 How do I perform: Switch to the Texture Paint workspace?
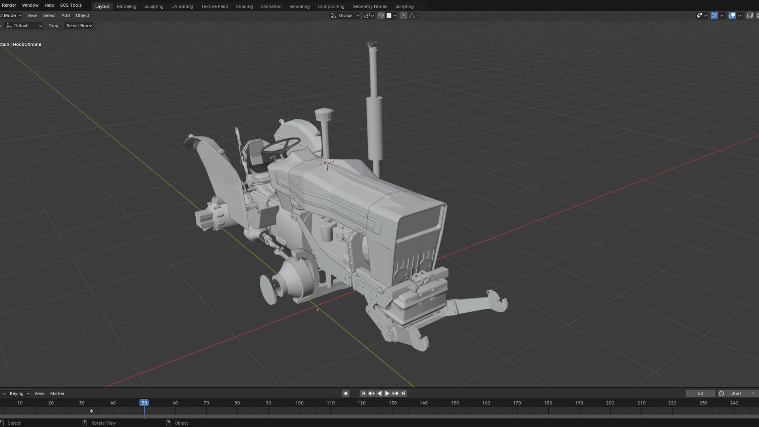click(215, 6)
